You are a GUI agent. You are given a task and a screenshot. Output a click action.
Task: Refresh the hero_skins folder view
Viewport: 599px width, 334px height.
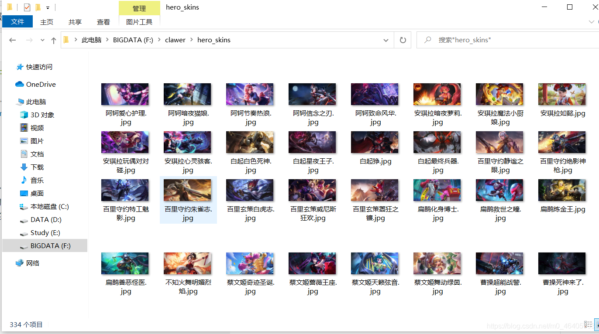point(403,40)
